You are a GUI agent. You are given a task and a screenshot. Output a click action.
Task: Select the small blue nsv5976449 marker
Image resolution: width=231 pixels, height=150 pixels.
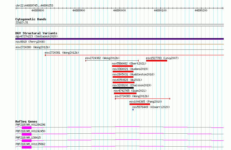click(x=133, y=110)
